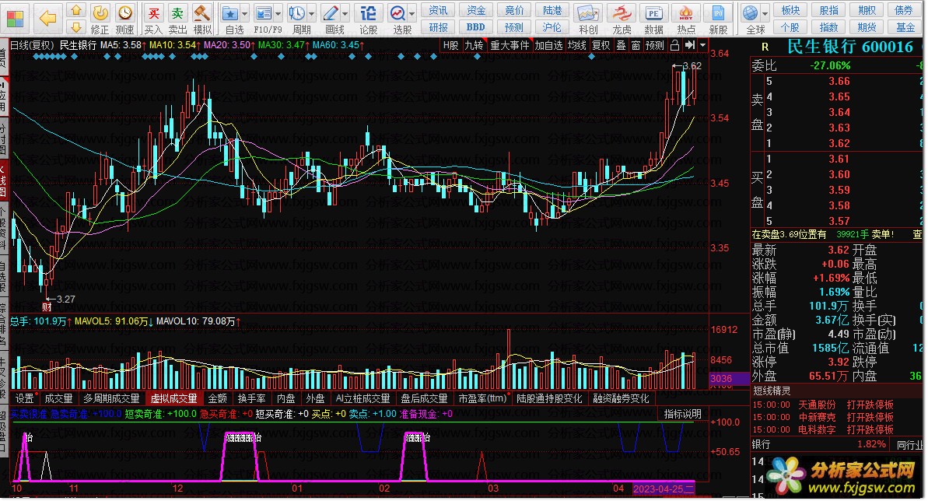
Task: Go back with the yellow left arrow
Action: click(x=47, y=19)
